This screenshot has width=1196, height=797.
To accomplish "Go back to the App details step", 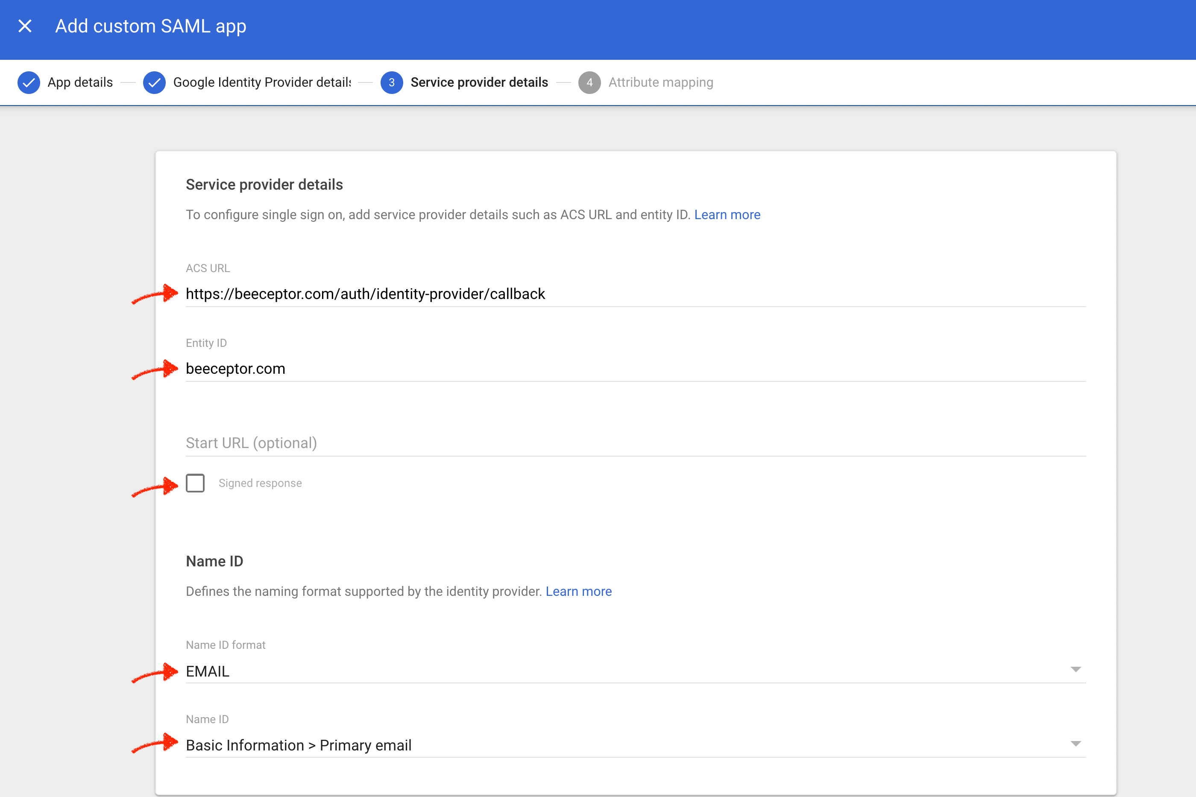I will (80, 82).
